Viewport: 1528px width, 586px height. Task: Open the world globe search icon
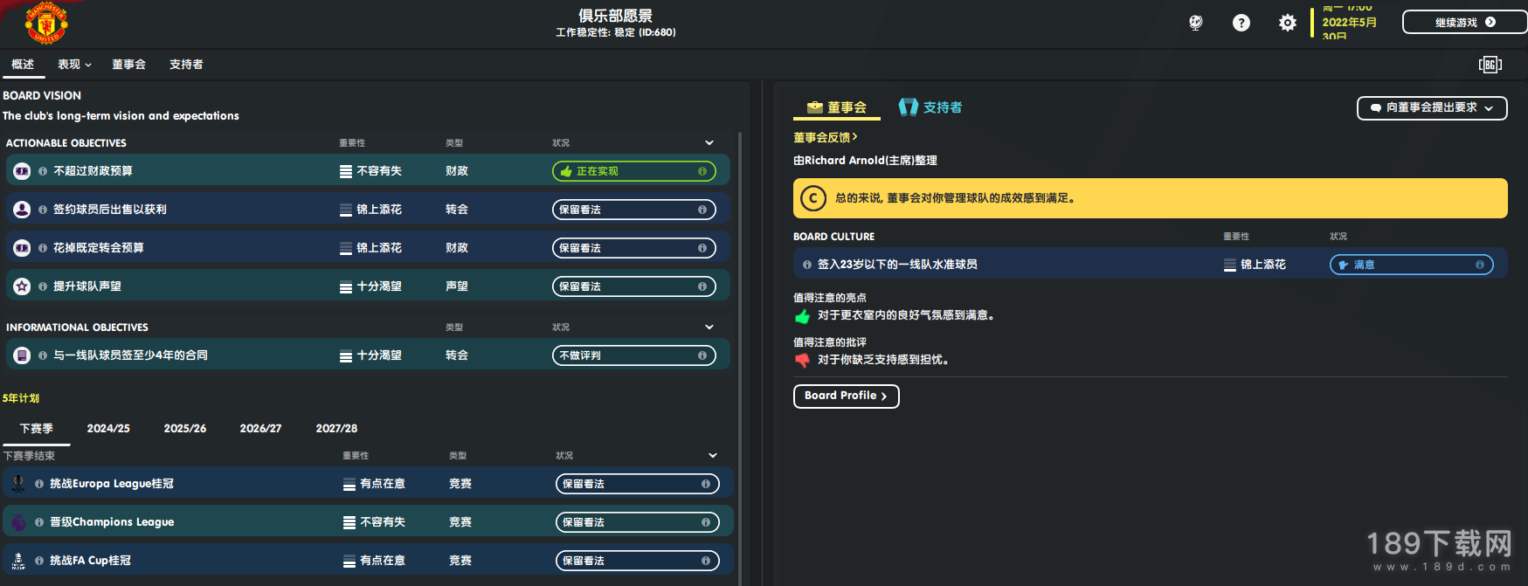1195,23
